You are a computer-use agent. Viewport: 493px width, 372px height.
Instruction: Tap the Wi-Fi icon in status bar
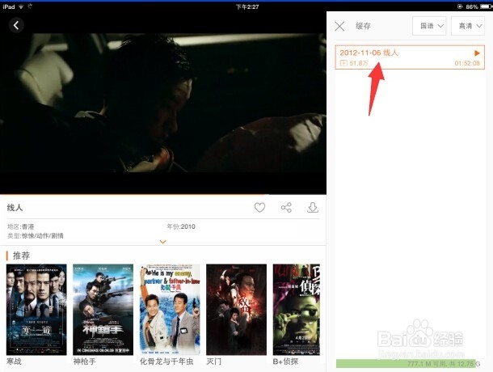21,6
